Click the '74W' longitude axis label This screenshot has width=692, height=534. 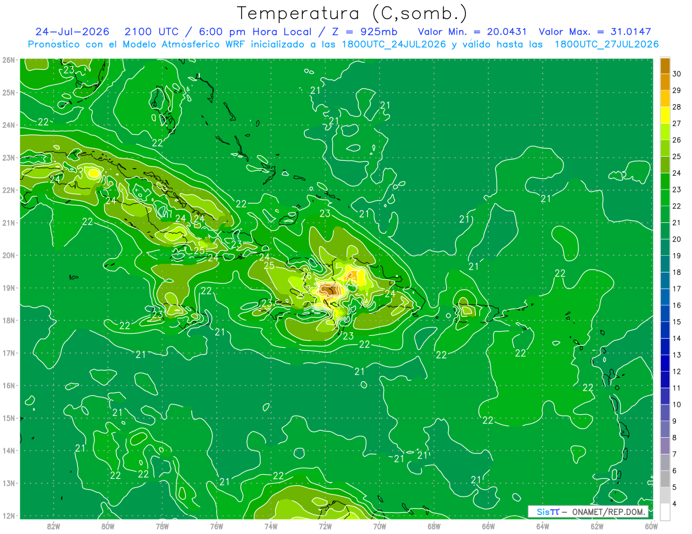(x=270, y=526)
